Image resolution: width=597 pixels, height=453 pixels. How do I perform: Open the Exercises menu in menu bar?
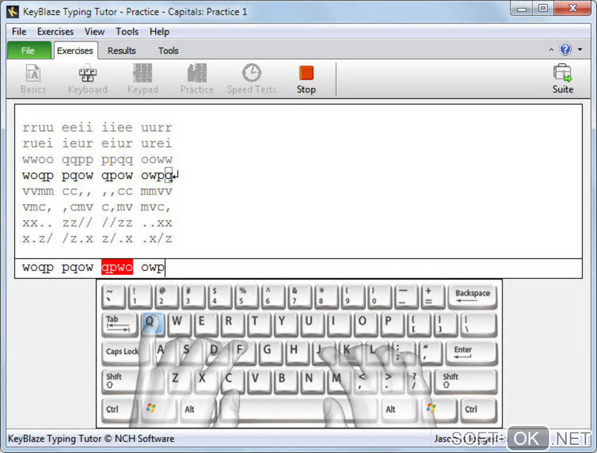tap(55, 32)
